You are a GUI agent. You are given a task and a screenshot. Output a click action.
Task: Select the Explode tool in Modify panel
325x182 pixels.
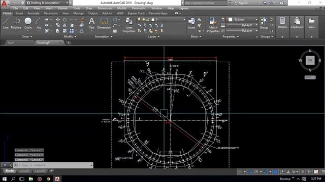click(82, 25)
